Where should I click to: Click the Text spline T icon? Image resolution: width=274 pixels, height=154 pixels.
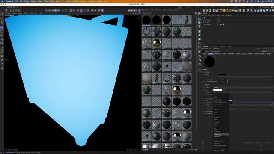[x=200, y=27]
